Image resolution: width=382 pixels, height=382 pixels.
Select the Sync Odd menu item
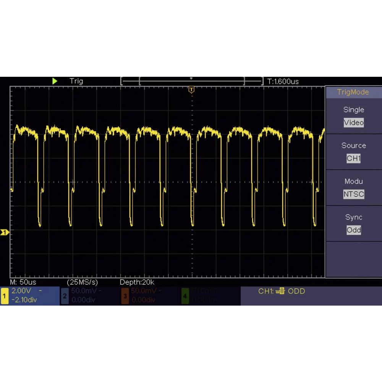[x=353, y=230]
